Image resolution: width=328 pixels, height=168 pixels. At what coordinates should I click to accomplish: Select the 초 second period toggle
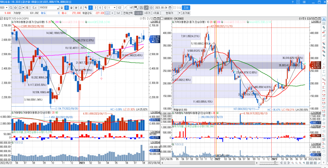coord(81,7)
